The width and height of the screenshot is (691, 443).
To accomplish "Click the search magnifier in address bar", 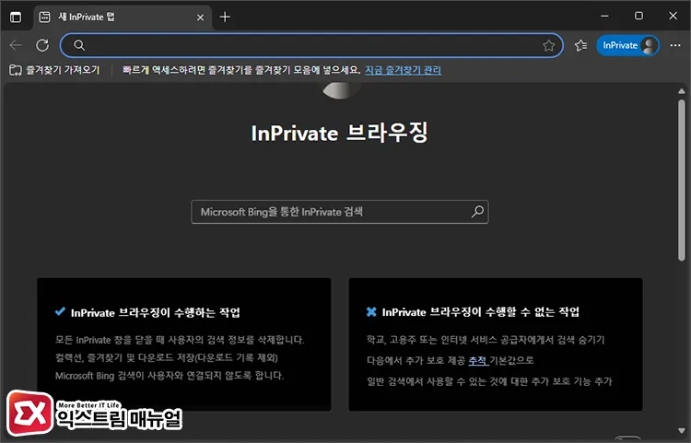I will [79, 45].
